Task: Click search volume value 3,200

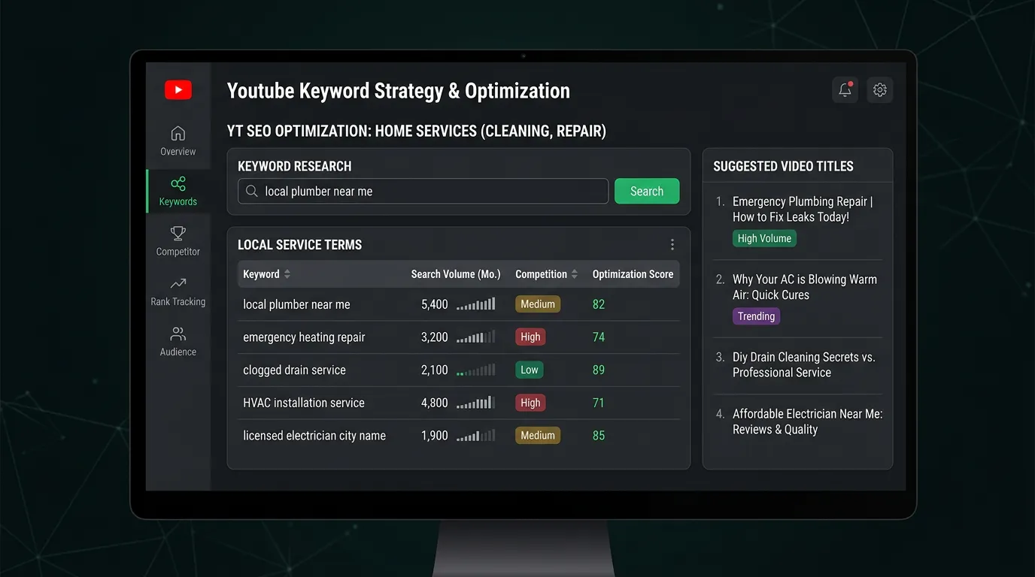Action: point(434,337)
